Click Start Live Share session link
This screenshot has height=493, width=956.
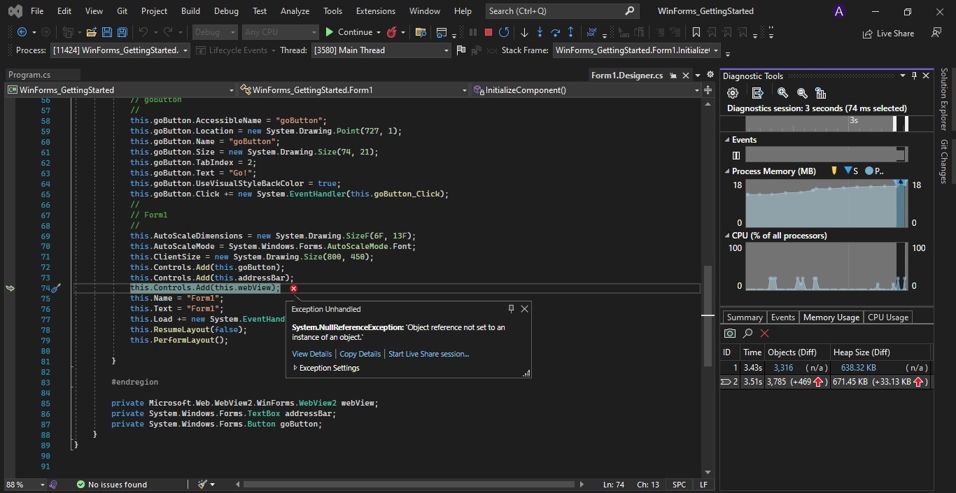point(429,354)
